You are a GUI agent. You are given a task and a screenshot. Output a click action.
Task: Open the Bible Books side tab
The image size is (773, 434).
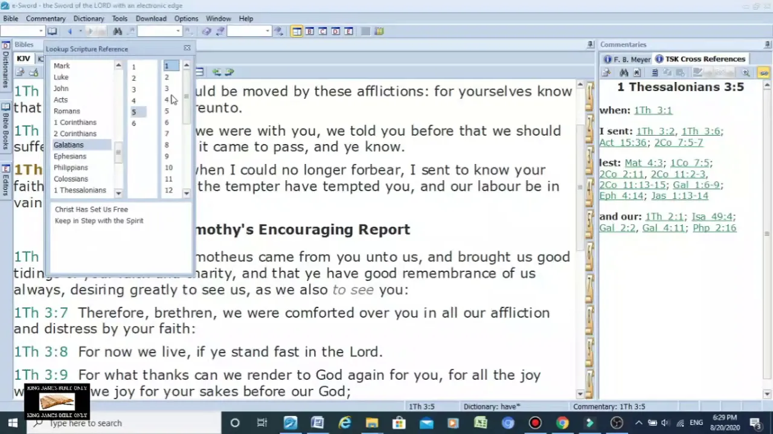tap(5, 127)
